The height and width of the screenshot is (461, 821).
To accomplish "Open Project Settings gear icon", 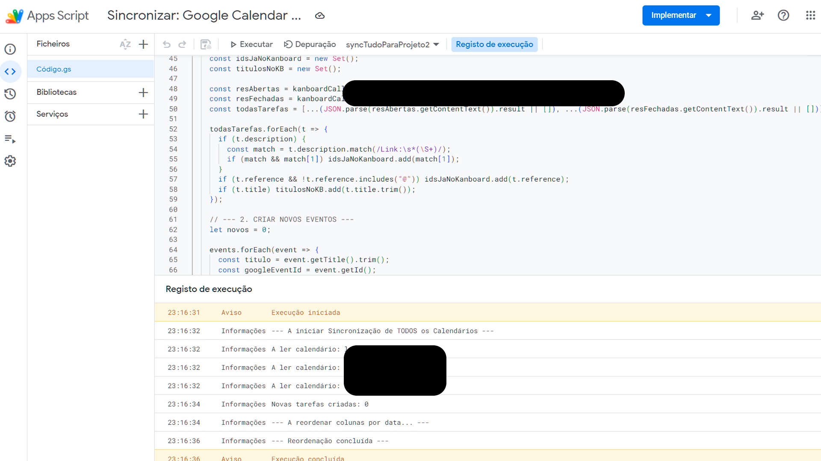I will tap(10, 161).
